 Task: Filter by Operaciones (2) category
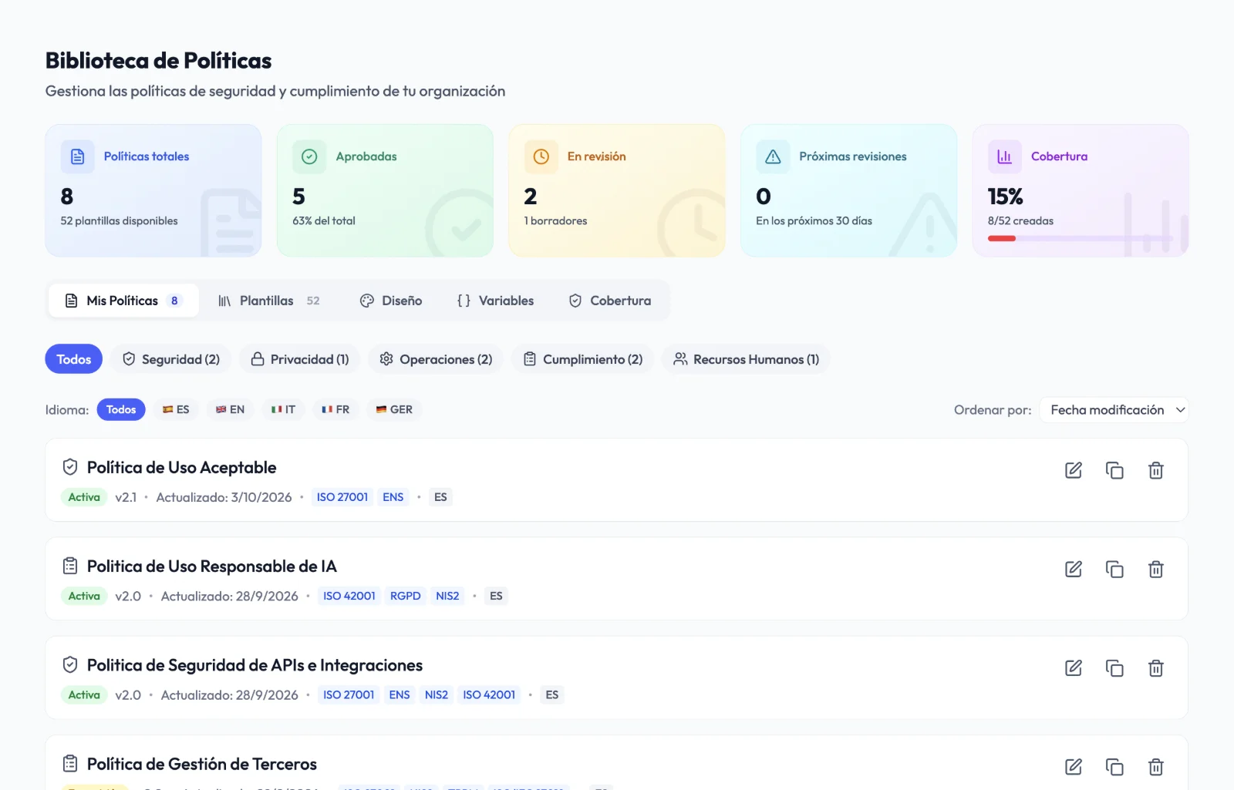point(436,359)
